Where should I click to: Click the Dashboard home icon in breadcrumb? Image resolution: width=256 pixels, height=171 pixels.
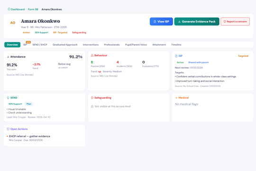click(9, 9)
